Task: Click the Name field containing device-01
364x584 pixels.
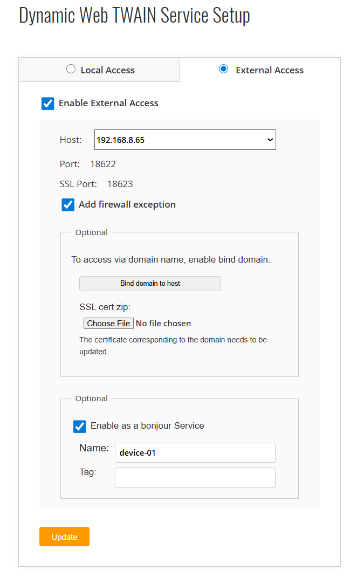Action: pyautogui.click(x=195, y=452)
